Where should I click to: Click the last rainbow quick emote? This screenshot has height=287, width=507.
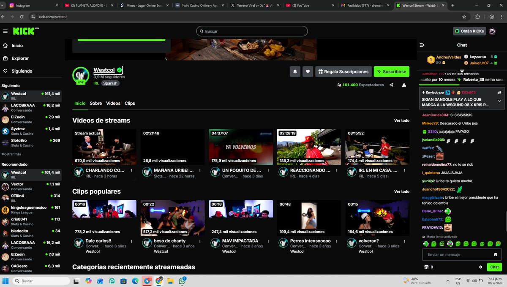[498, 244]
